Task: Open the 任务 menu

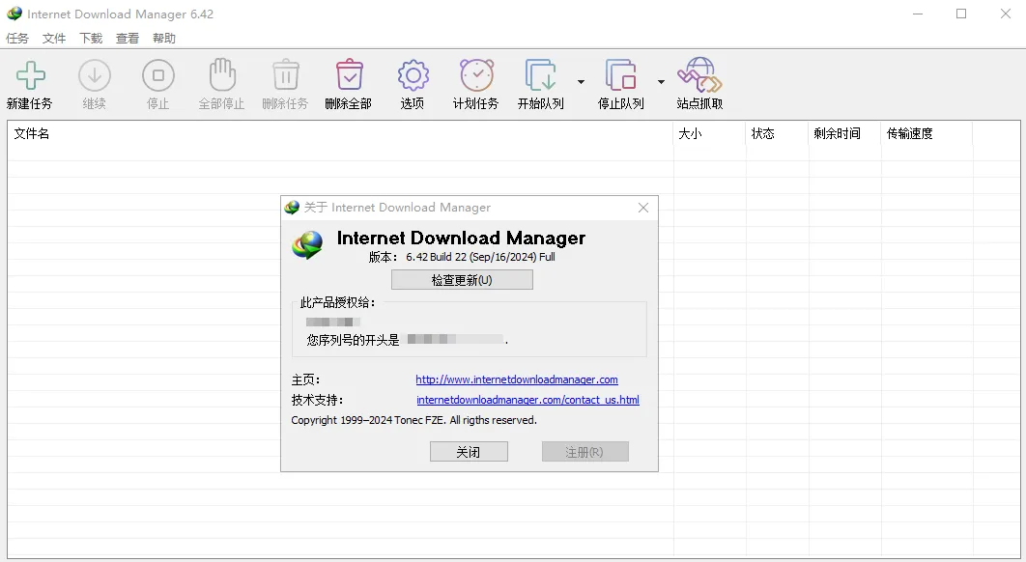Action: tap(17, 39)
